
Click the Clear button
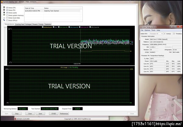click(x=30, y=114)
